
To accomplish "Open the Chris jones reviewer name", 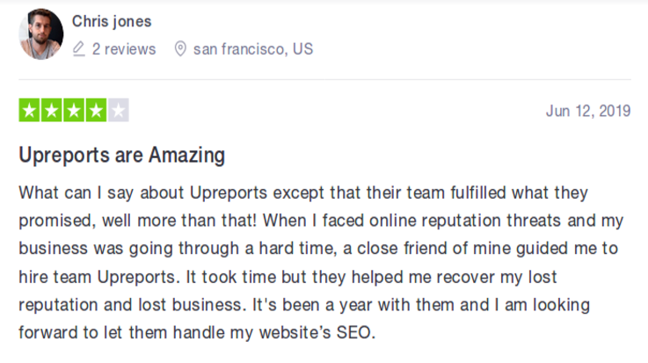I will (112, 21).
